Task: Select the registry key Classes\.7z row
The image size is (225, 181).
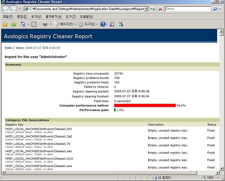Action: click(x=112, y=145)
